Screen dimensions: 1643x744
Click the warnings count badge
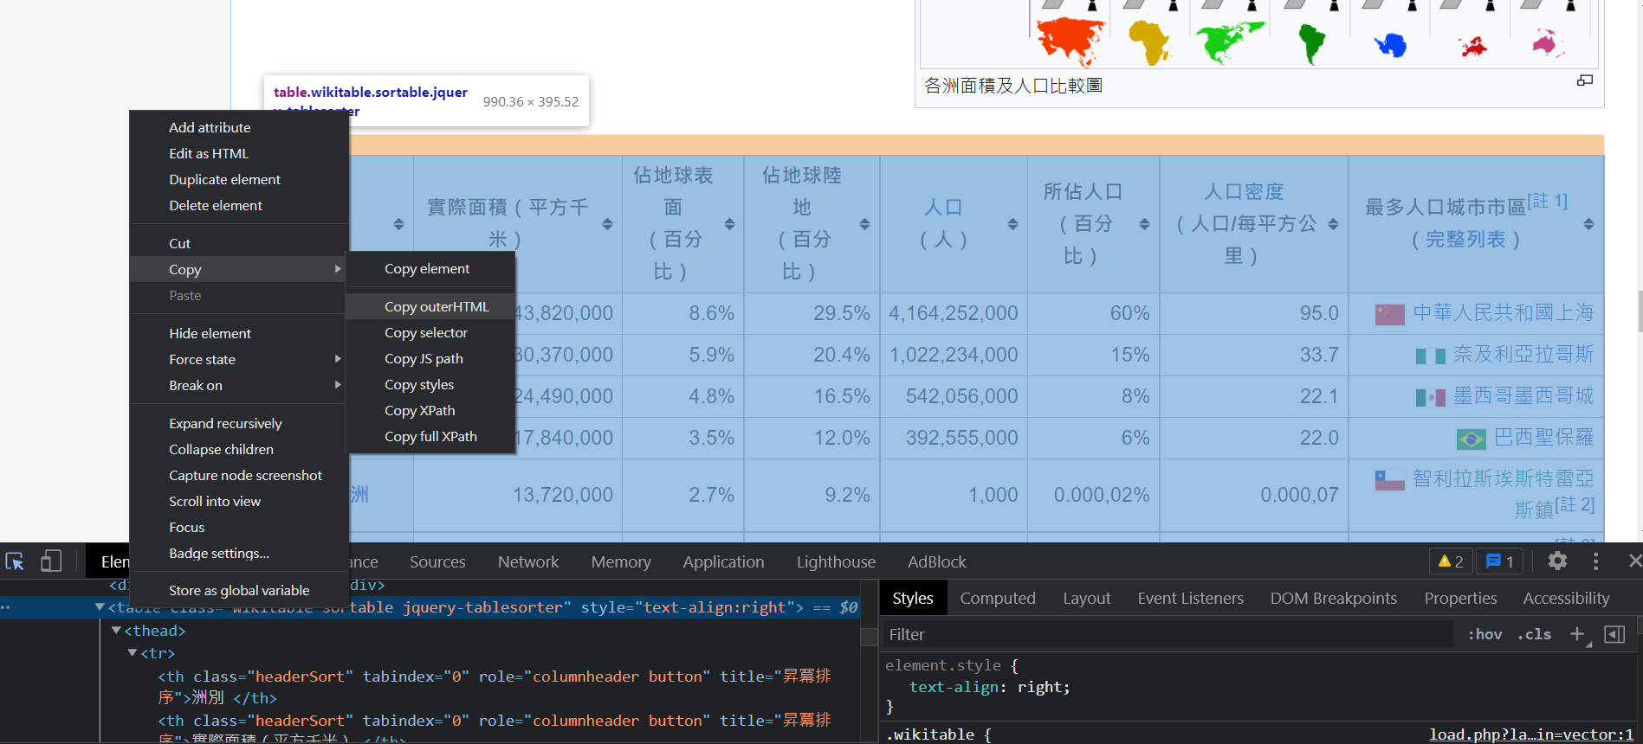(1451, 561)
